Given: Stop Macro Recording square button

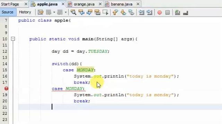Looking at the screenshot, I should click(168, 12).
